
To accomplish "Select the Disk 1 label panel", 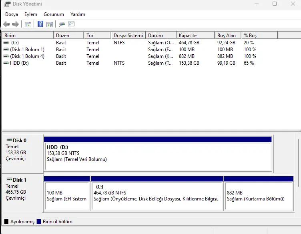I will pyautogui.click(x=22, y=193).
